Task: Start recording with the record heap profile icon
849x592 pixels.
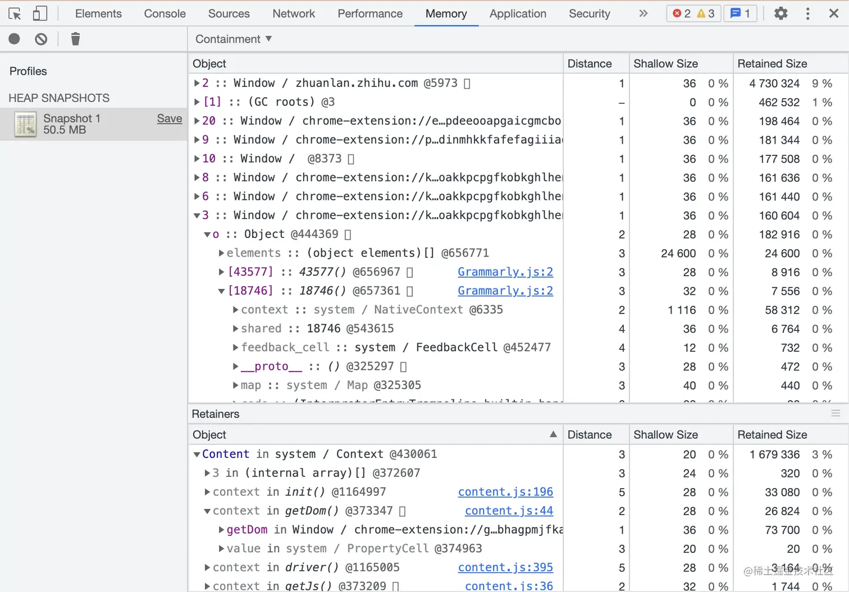Action: pos(15,39)
